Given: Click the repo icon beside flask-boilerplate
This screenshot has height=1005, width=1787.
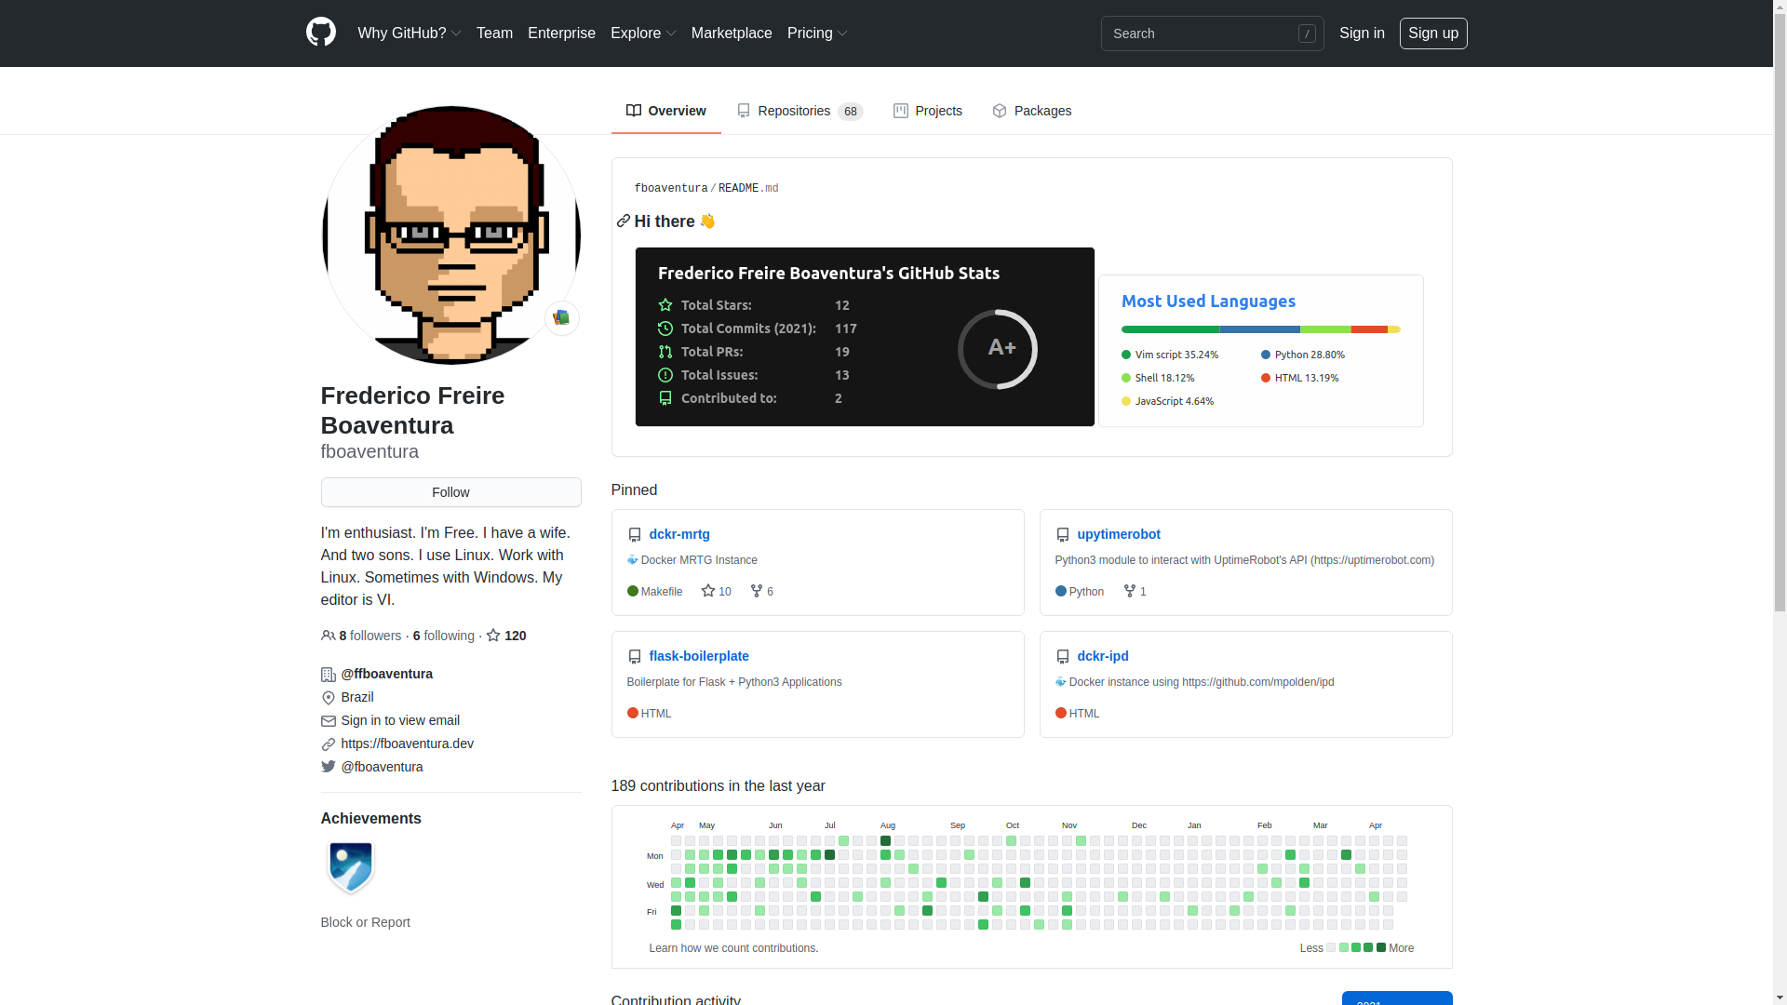Looking at the screenshot, I should 635,657.
